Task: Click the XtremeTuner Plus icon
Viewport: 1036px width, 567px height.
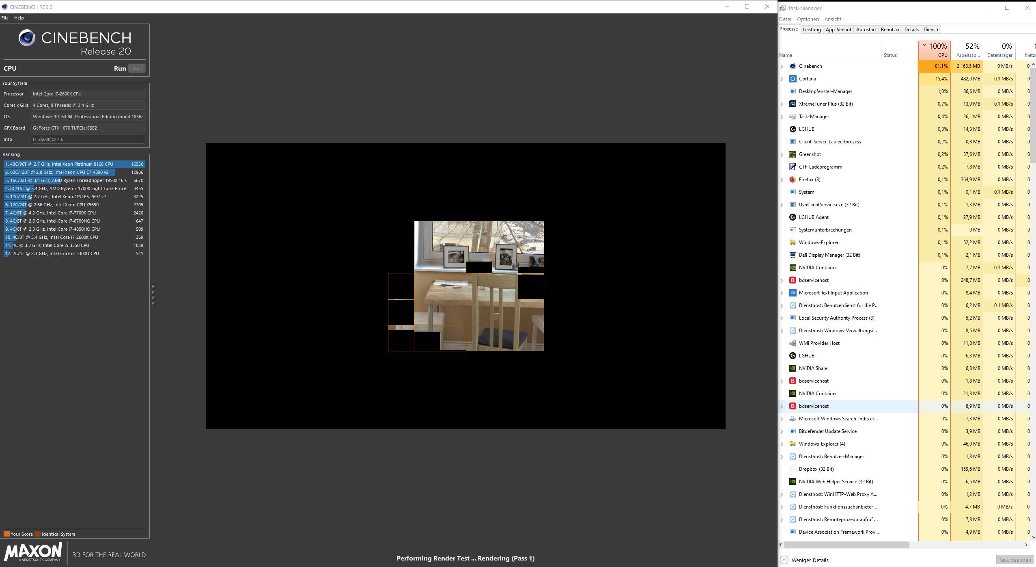Action: tap(793, 104)
